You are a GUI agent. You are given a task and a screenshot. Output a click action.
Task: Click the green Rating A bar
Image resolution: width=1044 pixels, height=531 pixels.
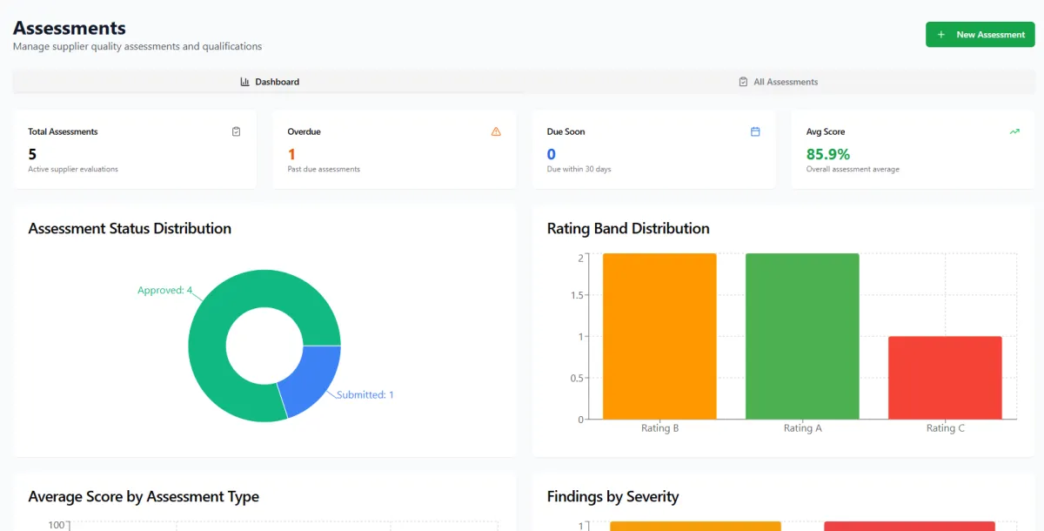(802, 336)
